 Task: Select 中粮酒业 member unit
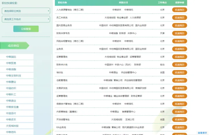(17, 101)
